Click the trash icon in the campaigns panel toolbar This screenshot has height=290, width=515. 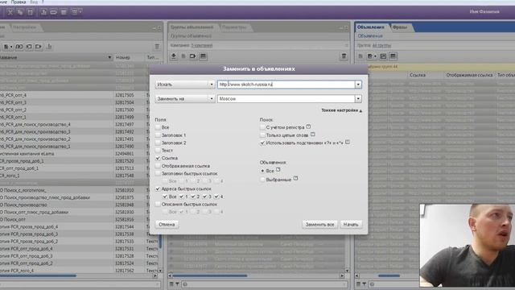(157, 47)
